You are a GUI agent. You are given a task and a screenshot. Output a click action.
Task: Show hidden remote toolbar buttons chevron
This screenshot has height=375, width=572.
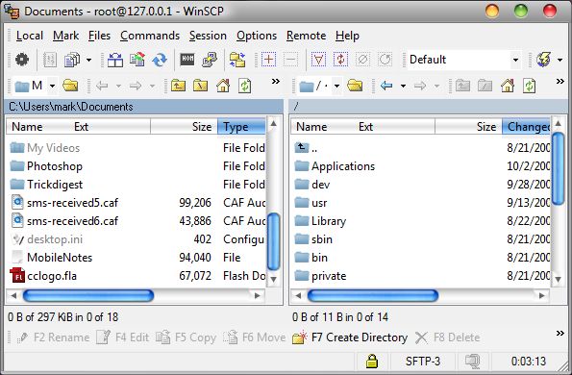coord(560,81)
